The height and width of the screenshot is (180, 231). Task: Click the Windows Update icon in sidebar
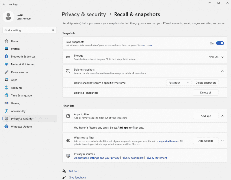coord(6,127)
